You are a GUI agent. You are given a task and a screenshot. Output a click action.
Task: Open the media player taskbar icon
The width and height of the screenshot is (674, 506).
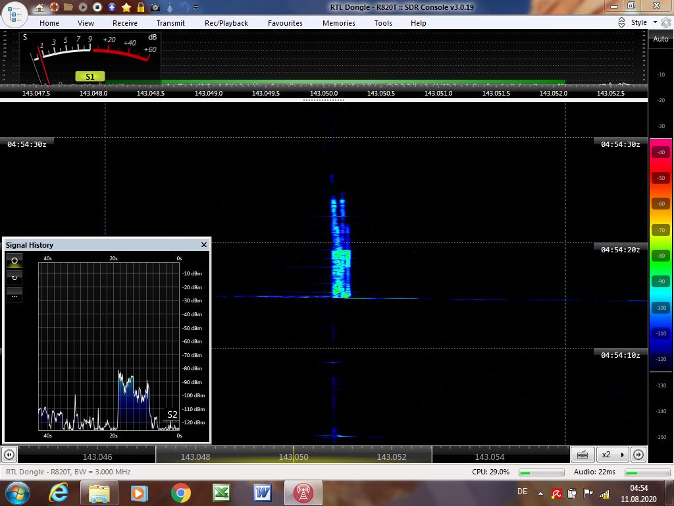click(x=140, y=493)
